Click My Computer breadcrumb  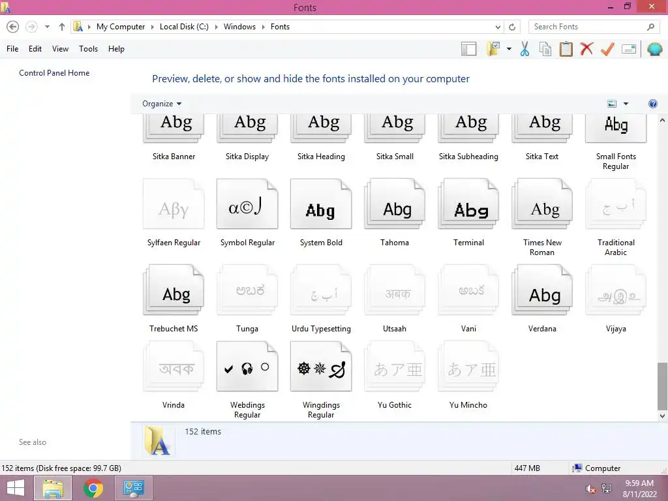(x=121, y=27)
